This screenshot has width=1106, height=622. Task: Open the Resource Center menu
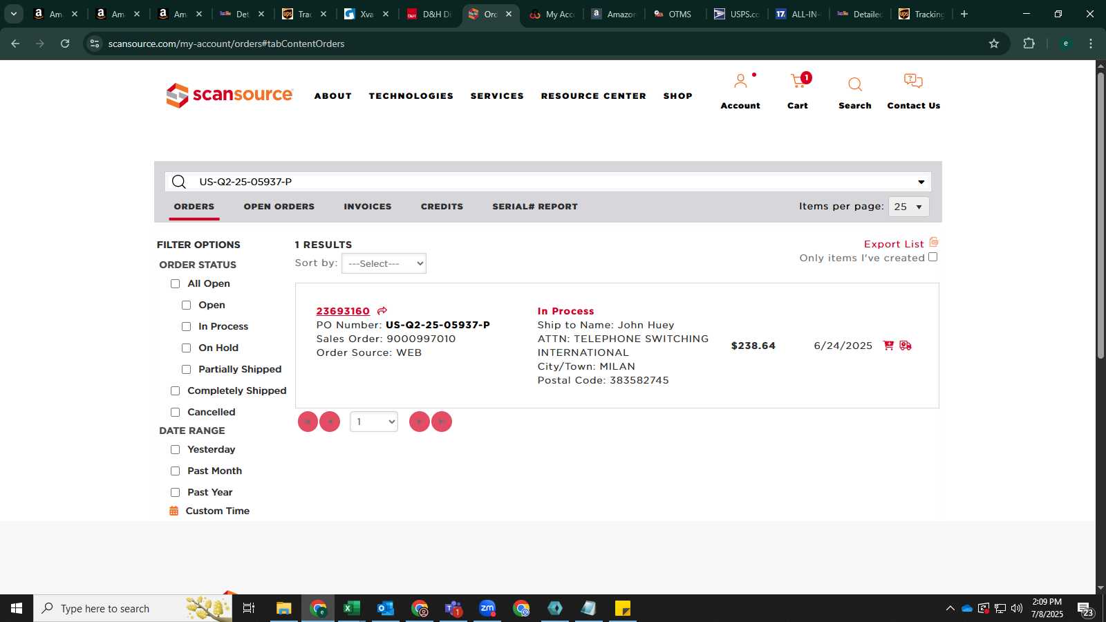(594, 96)
